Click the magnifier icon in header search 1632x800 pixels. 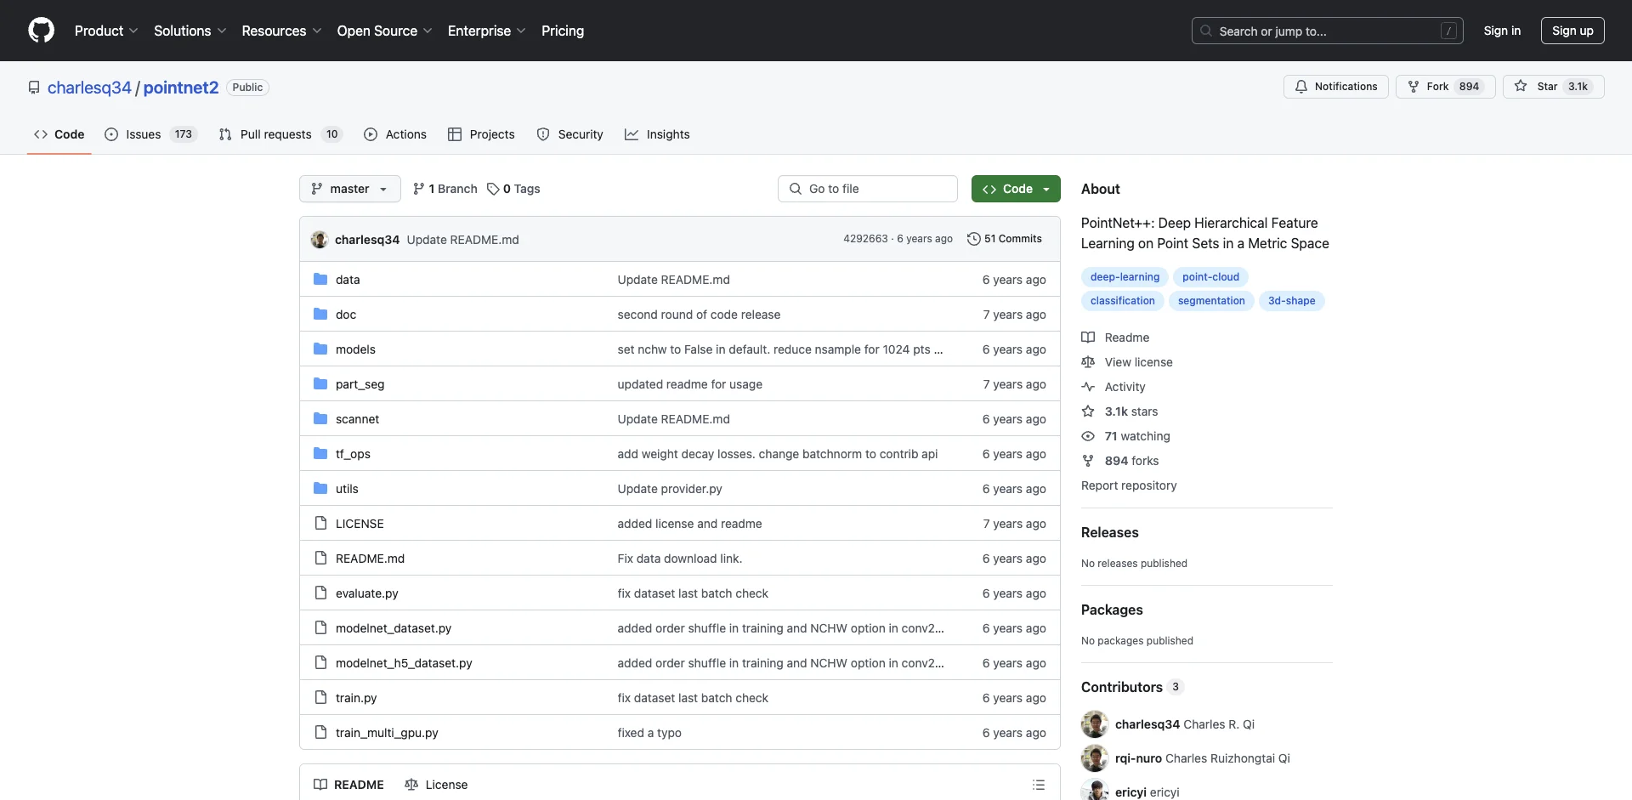click(x=1206, y=31)
